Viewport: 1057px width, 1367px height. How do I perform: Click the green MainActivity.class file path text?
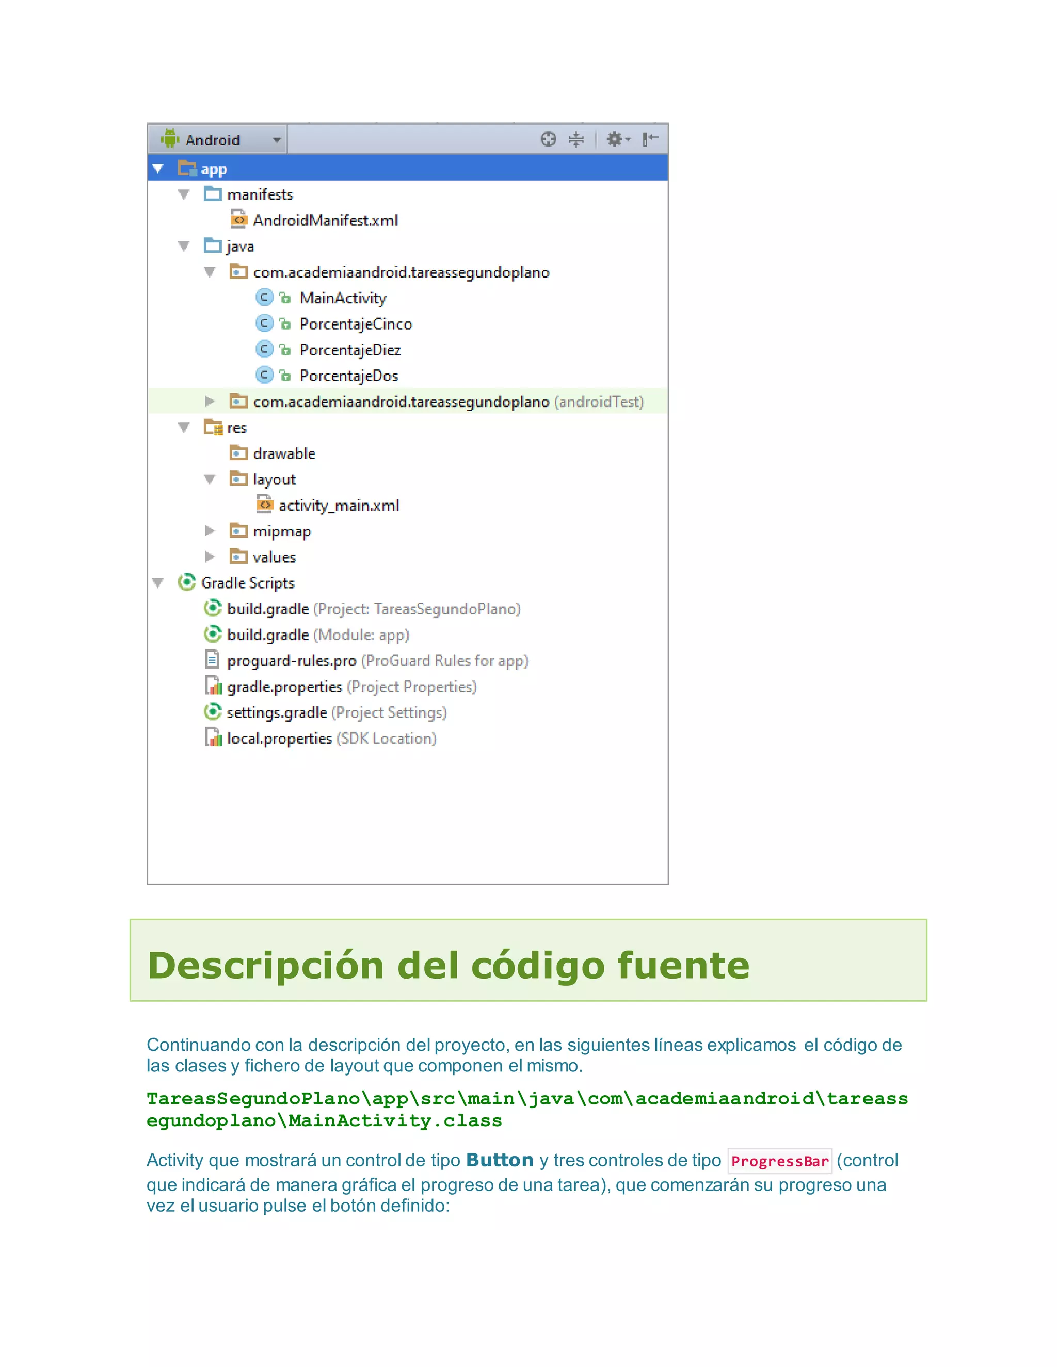[527, 1109]
